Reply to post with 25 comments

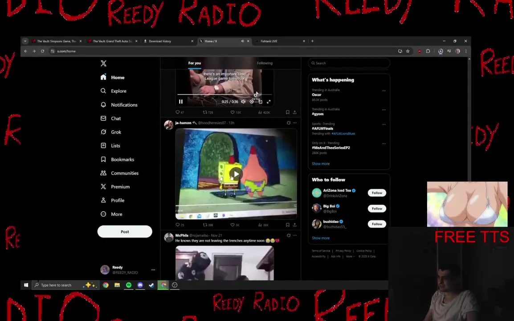point(179,225)
